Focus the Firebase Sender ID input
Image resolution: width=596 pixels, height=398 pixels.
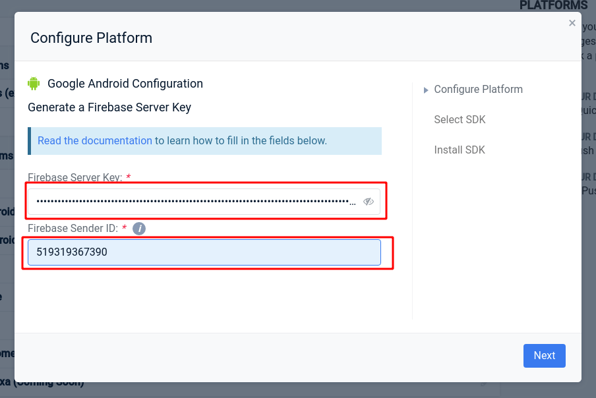(x=204, y=252)
